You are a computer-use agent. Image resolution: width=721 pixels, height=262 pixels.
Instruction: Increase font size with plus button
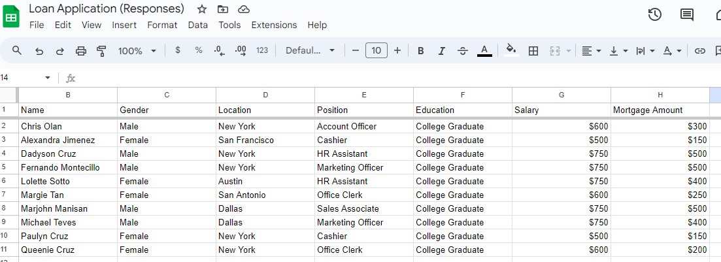click(x=397, y=50)
